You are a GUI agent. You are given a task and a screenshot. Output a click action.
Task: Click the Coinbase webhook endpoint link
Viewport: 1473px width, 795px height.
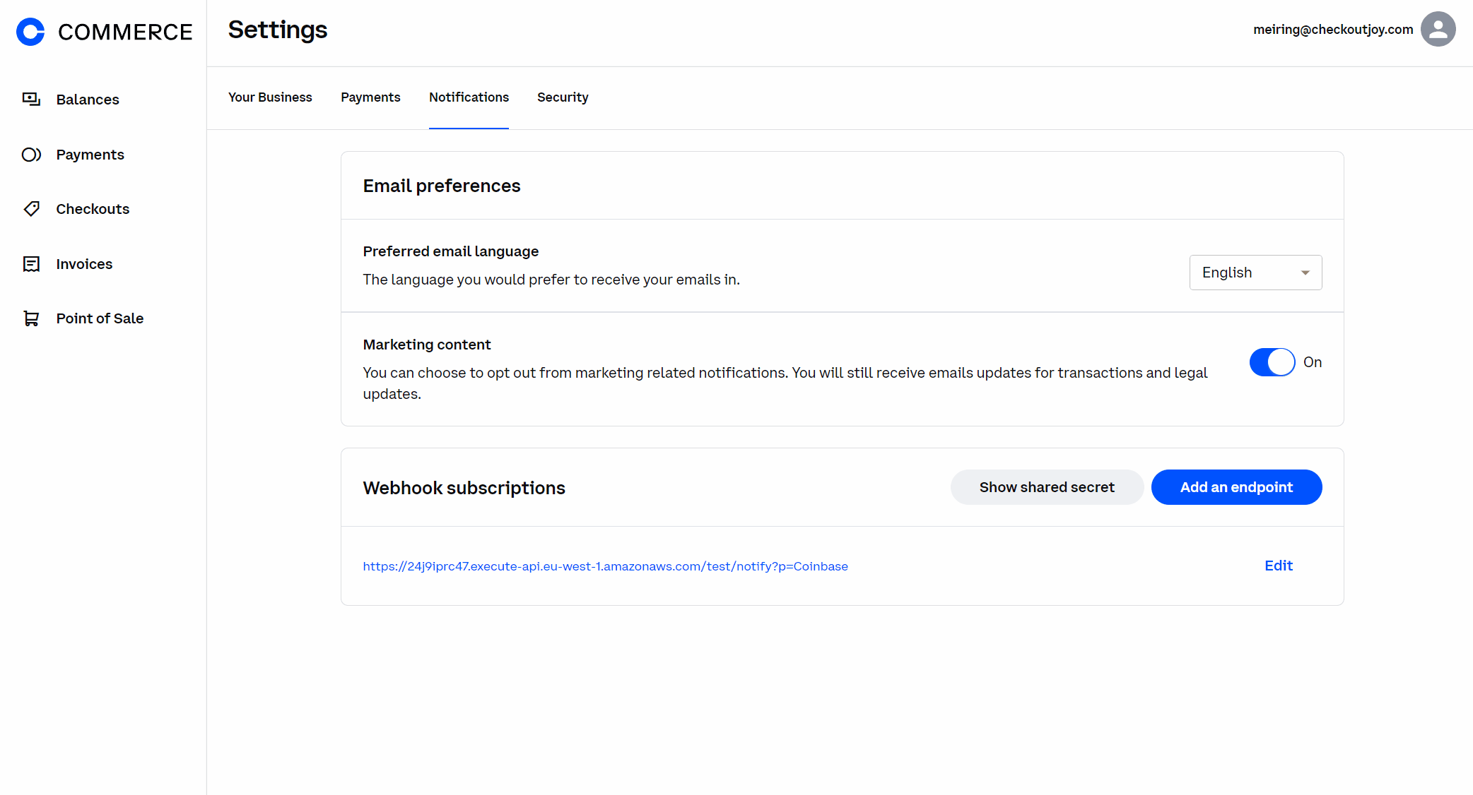click(x=605, y=566)
